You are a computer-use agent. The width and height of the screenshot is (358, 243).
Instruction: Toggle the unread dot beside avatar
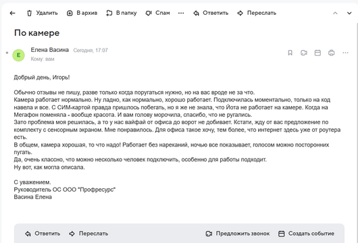7,53
